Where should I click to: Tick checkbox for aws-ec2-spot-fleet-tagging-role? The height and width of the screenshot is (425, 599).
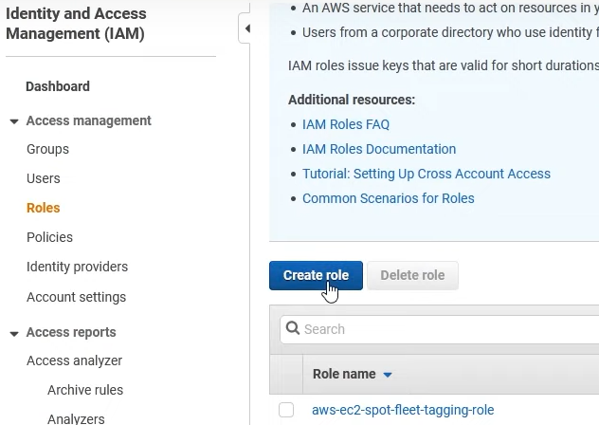pos(286,410)
